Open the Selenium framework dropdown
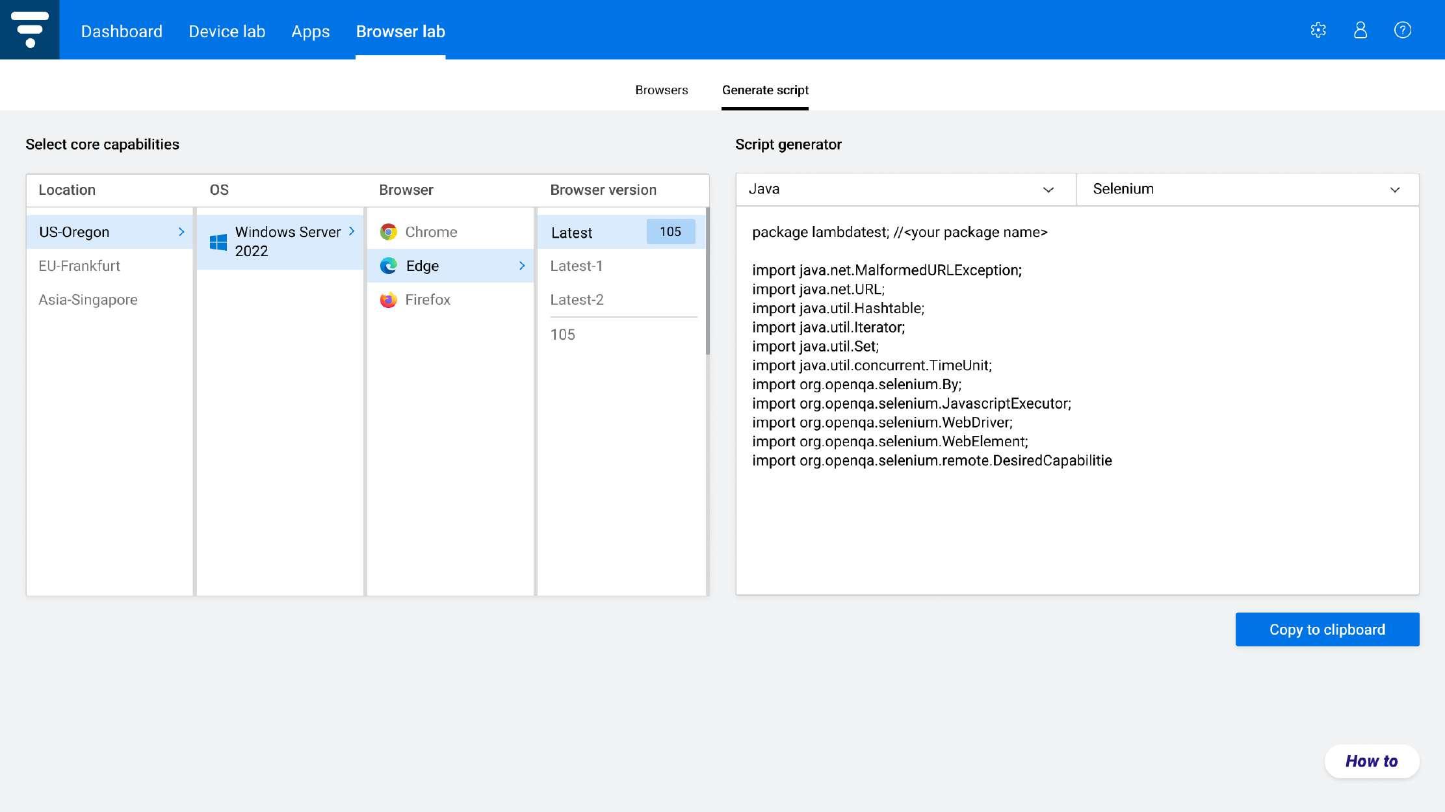This screenshot has height=812, width=1445. (1247, 189)
